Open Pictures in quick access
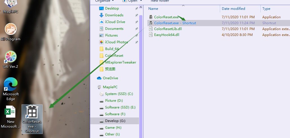The height and width of the screenshot is (138, 290). pyautogui.click(x=111, y=35)
